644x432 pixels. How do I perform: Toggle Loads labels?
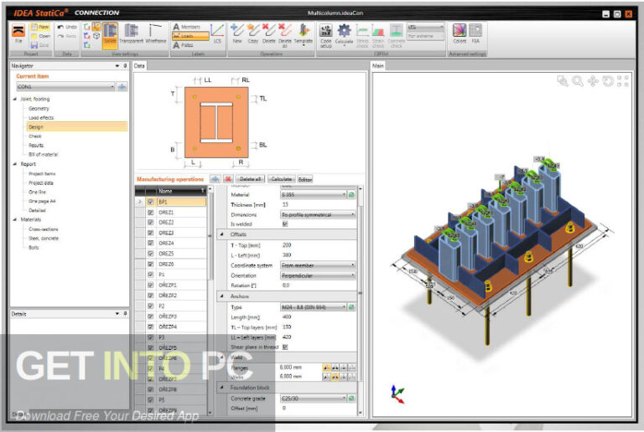point(190,36)
